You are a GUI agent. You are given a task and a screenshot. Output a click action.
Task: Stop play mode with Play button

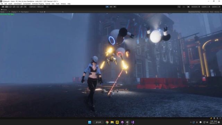(x=107, y=7)
